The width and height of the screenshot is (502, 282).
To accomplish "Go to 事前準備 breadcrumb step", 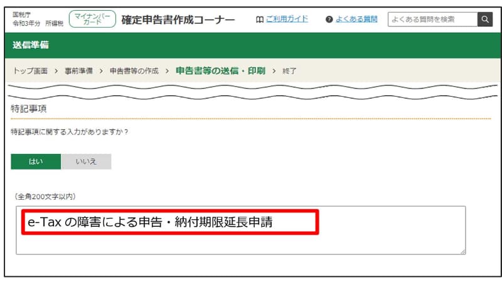I will pyautogui.click(x=79, y=71).
